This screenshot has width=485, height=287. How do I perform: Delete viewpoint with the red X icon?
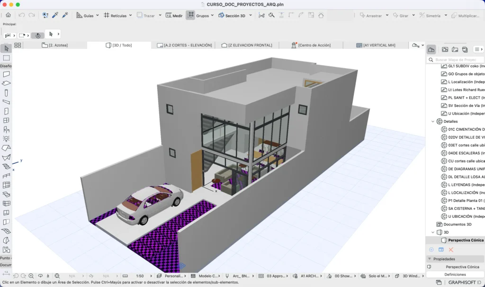pos(451,250)
